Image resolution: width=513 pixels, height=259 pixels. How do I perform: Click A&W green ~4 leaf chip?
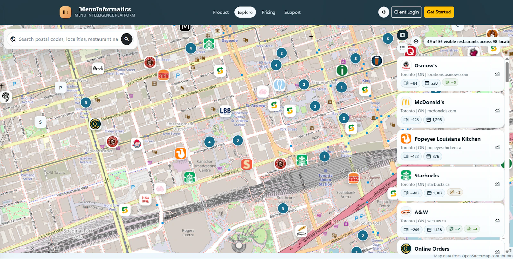click(x=473, y=229)
